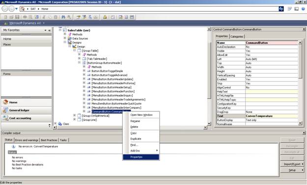Choose Find... from the context menu
307x185 pixels.
coord(141,145)
